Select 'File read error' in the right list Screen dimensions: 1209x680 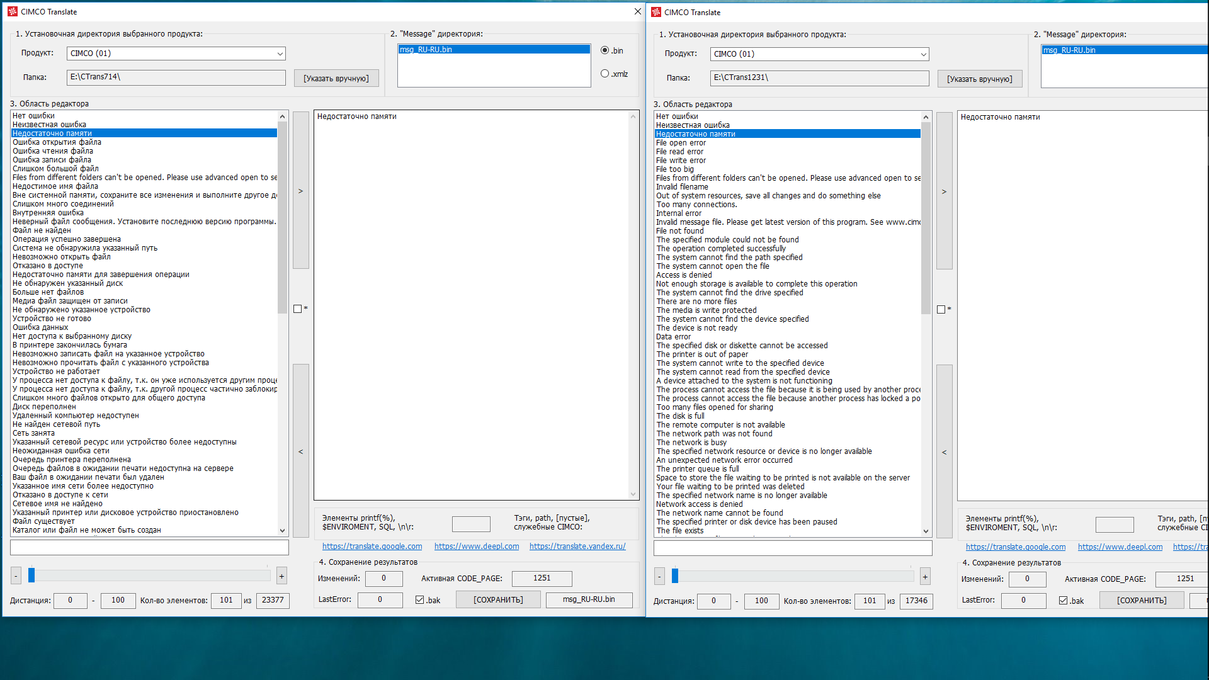click(679, 152)
